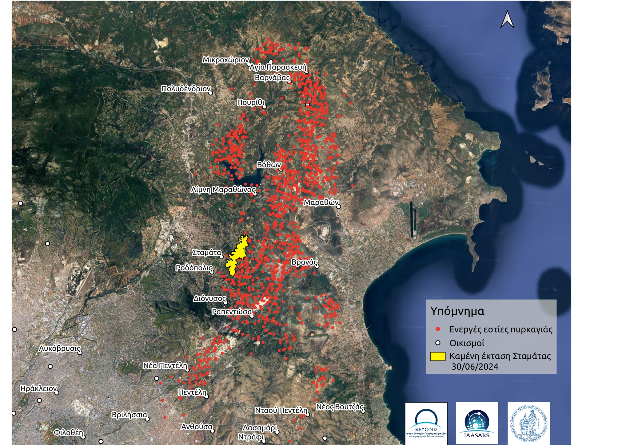630x445 pixels.
Task: Click the Μαραθών place label
Action: [x=321, y=203]
